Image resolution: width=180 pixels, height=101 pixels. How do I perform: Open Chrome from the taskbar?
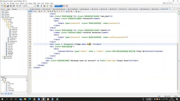point(34,99)
